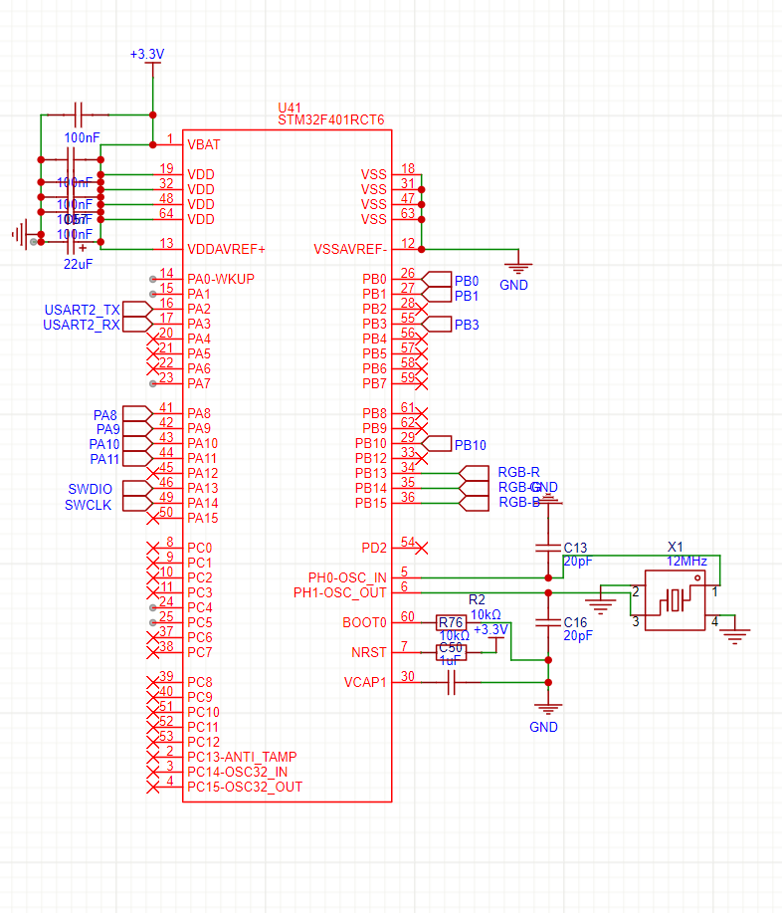Viewport: 782px width, 913px height.
Task: Select the USART2_TX net label
Action: (82, 310)
